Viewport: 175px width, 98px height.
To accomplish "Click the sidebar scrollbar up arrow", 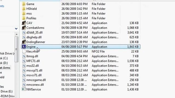I will pyautogui.click(x=16, y=34).
